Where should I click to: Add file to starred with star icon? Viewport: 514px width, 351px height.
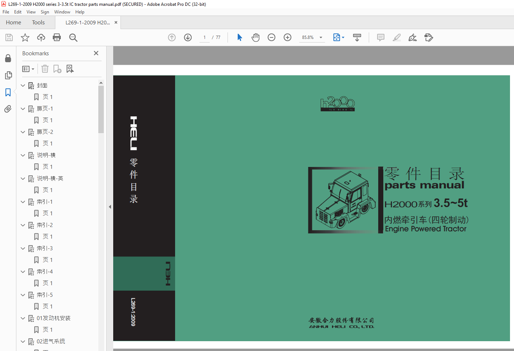(x=25, y=37)
